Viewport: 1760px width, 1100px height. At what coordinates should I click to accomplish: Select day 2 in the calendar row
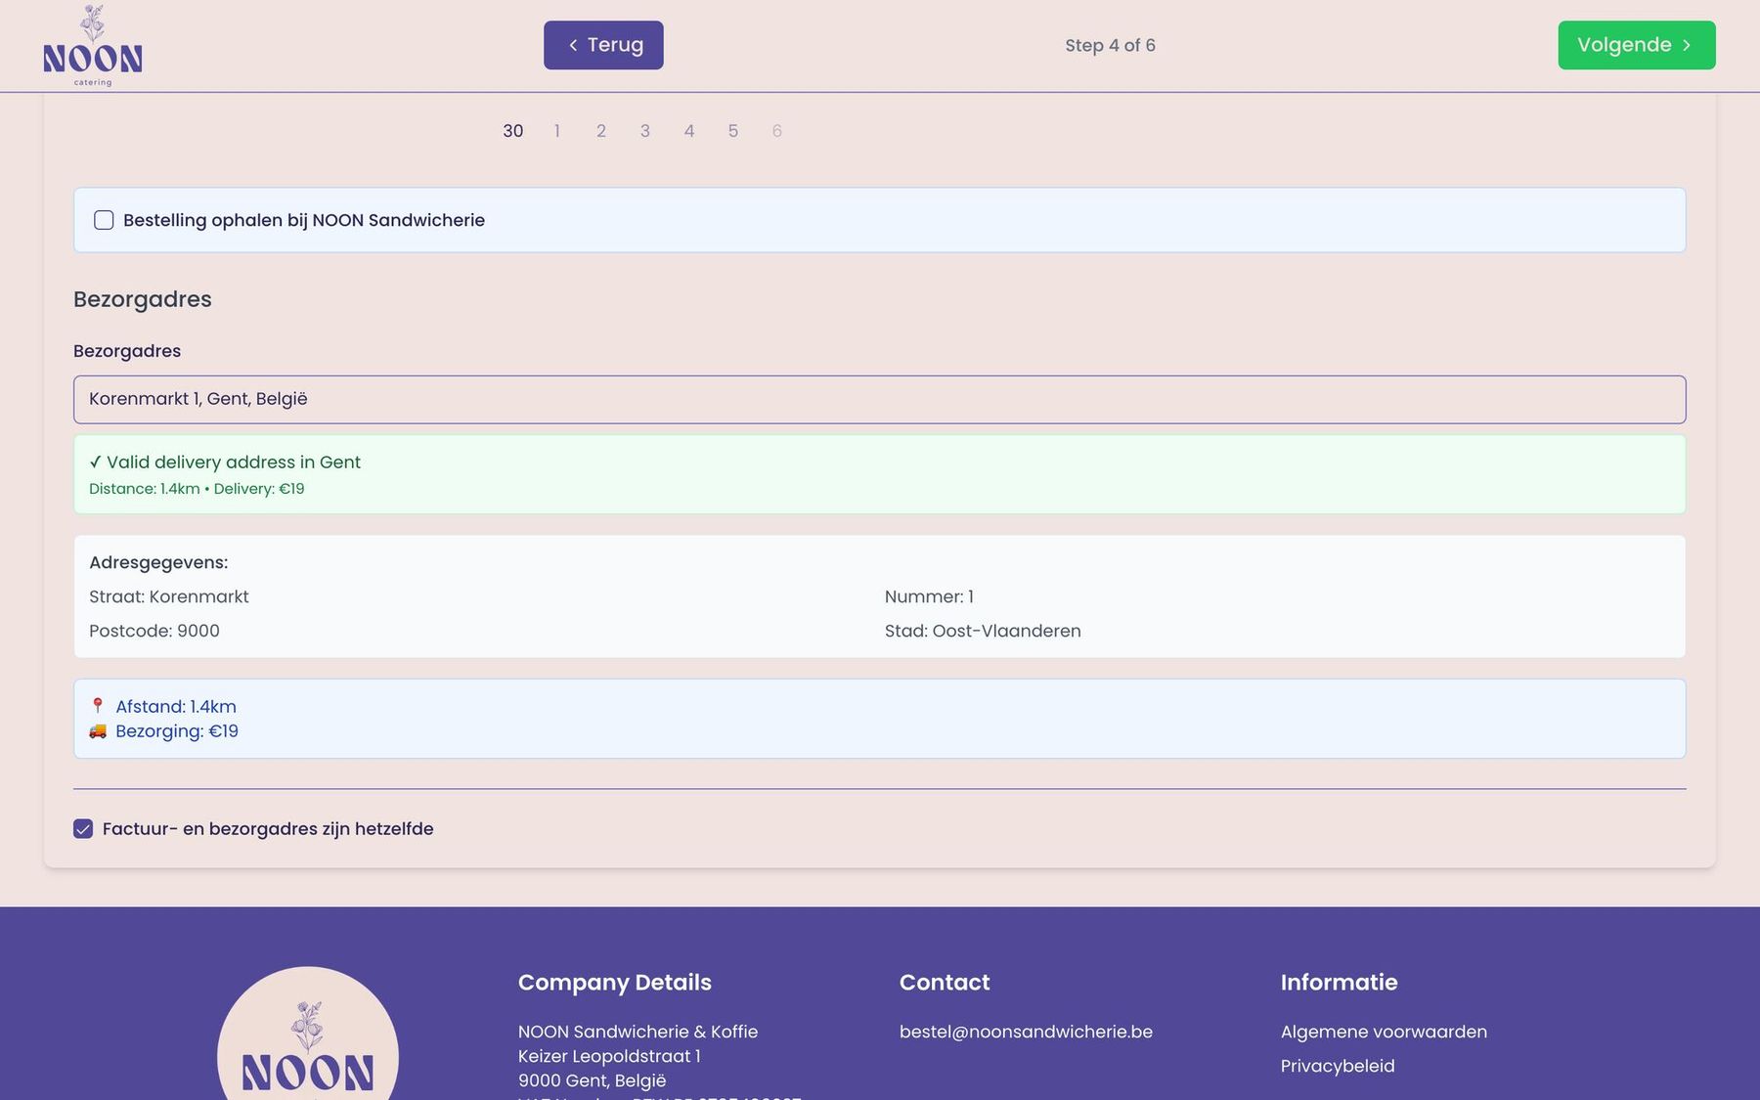point(601,131)
